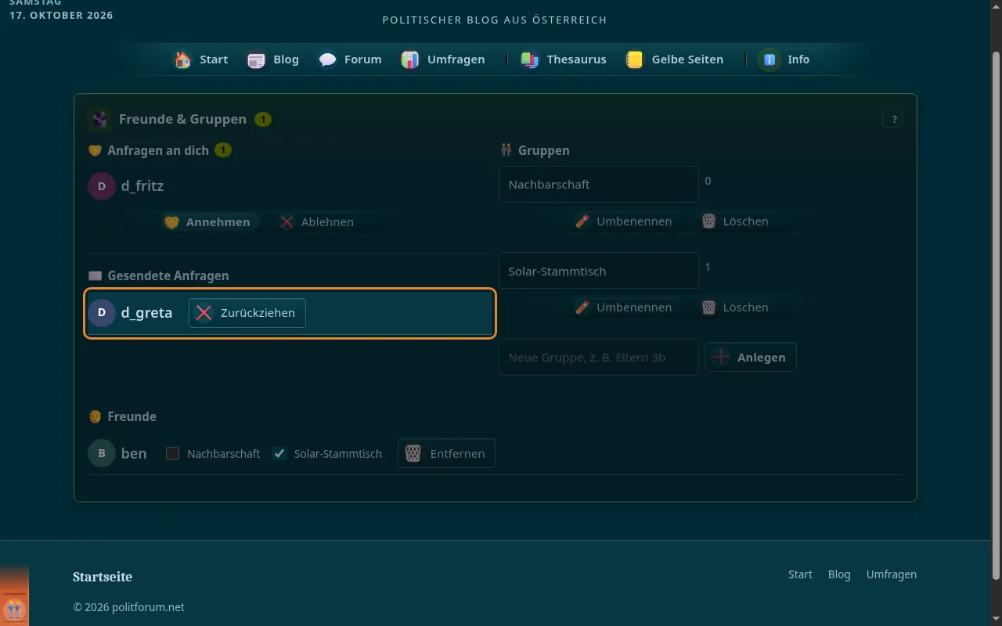
Task: Click the figures icon in bottom-left corner
Action: click(14, 608)
